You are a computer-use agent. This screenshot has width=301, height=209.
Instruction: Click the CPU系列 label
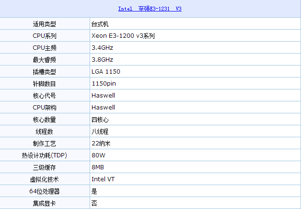coord(45,36)
